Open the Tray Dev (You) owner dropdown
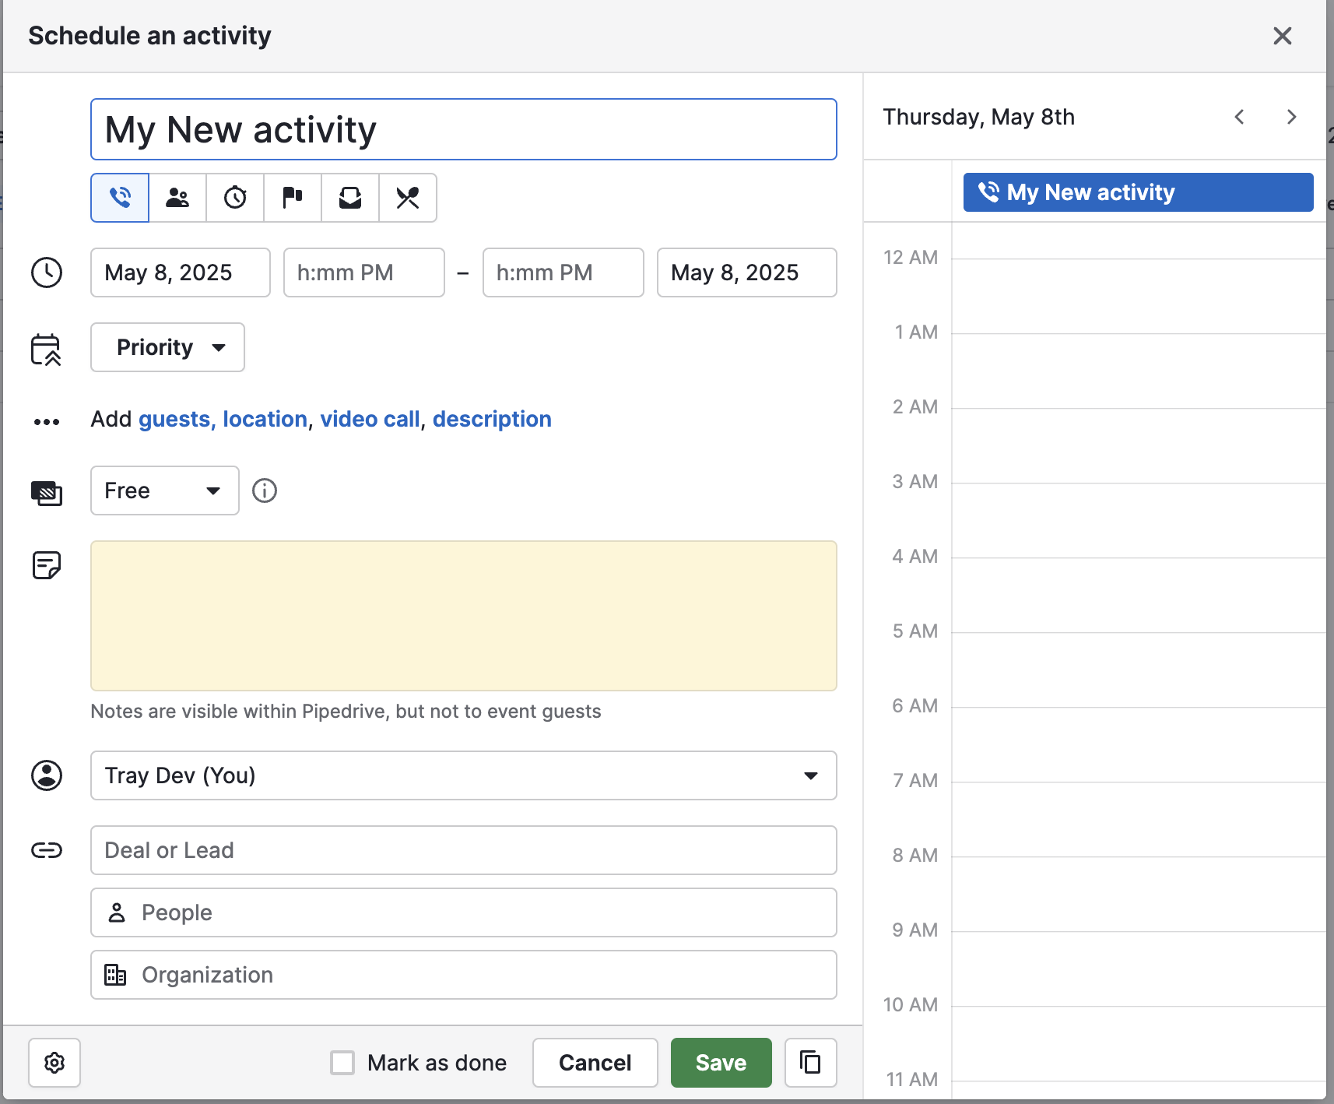This screenshot has width=1334, height=1104. tap(463, 775)
